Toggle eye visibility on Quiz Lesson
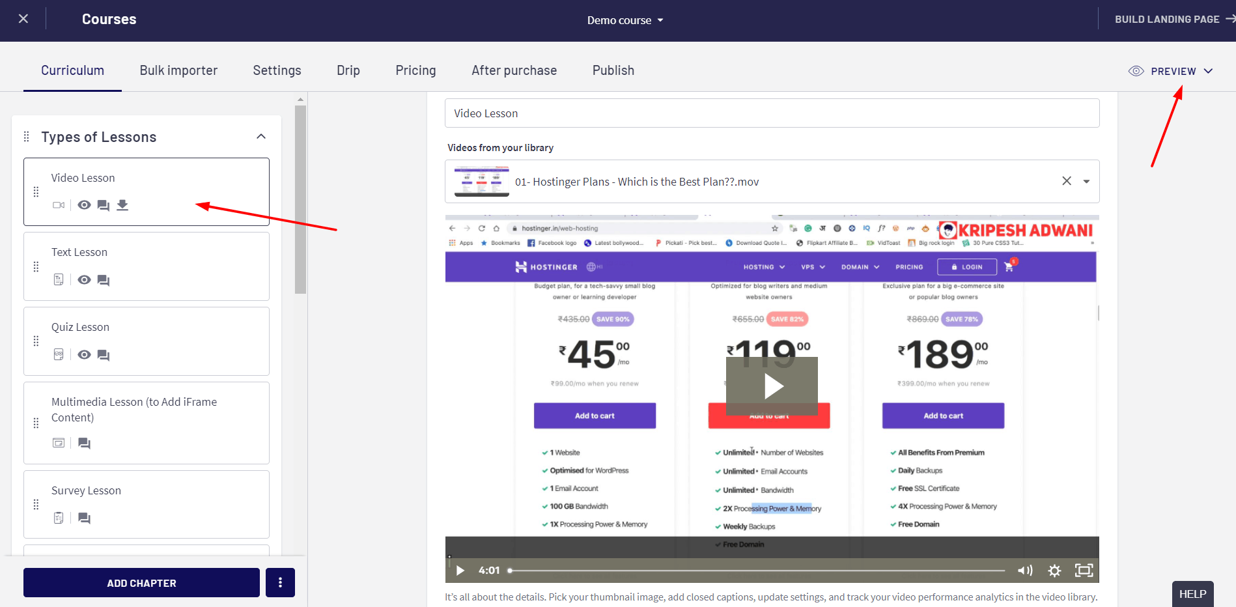This screenshot has height=607, width=1236. point(84,355)
